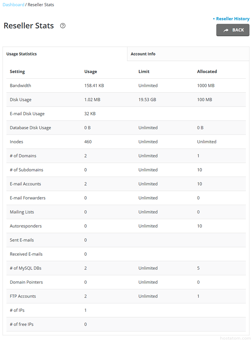This screenshot has height=341, width=252.
Task: Click the # of MySQL DBs row
Action: coord(26,268)
